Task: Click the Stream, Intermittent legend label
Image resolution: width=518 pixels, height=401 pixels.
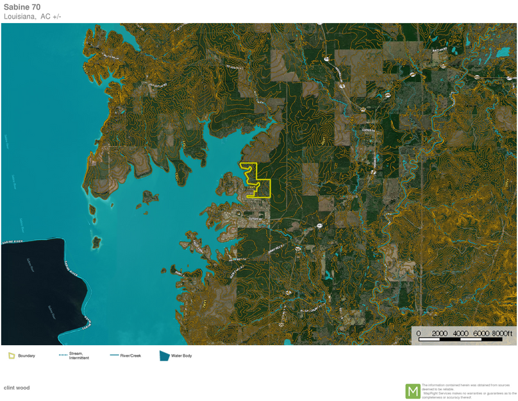Action: click(79, 355)
